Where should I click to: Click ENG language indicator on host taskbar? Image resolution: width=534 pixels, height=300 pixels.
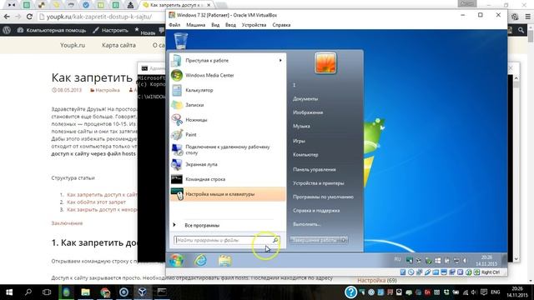(x=496, y=292)
